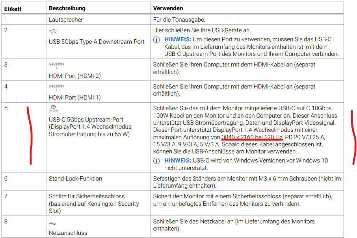Click the first blue 'HINWEIS:' label
The height and width of the screenshot is (238, 357).
(178, 39)
